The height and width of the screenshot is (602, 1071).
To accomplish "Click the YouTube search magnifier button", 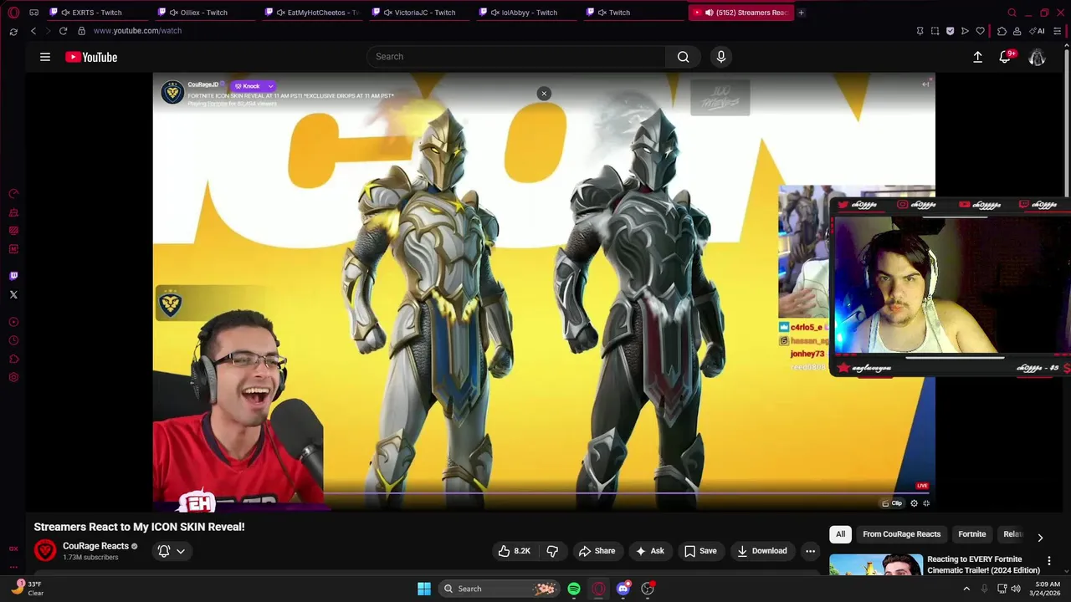I will (x=684, y=57).
